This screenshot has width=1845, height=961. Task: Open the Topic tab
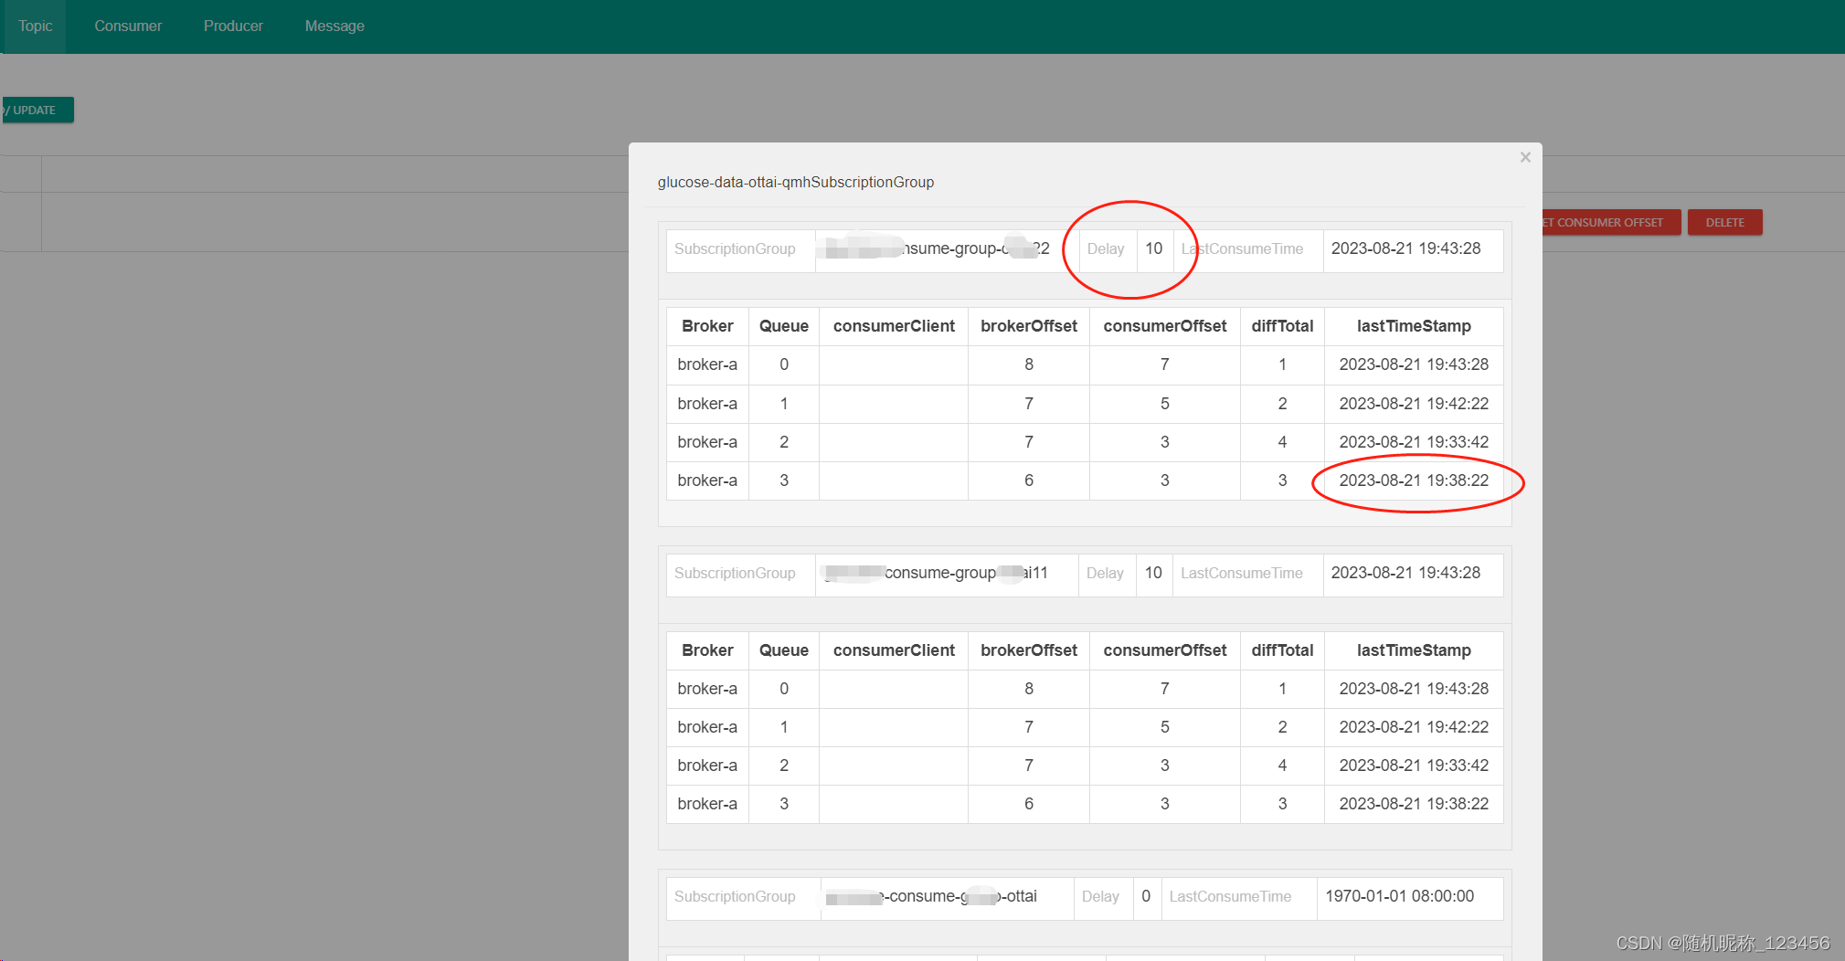click(x=36, y=26)
